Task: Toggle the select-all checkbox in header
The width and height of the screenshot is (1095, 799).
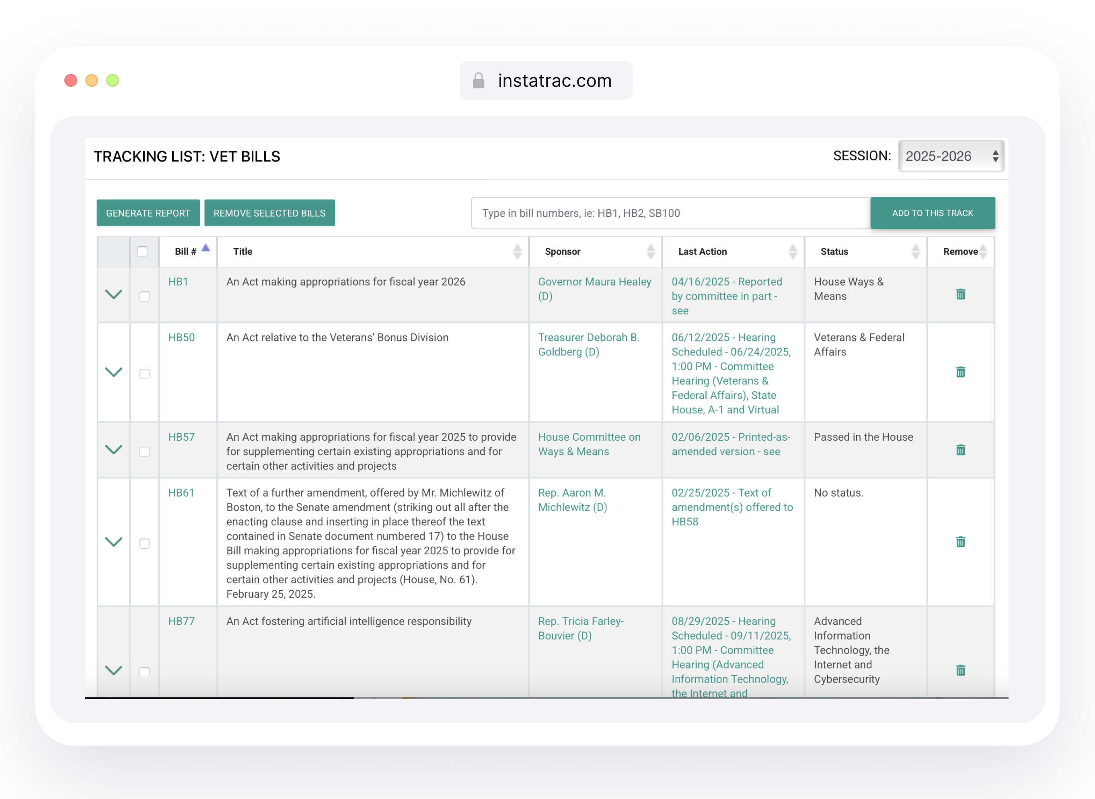Action: point(142,251)
